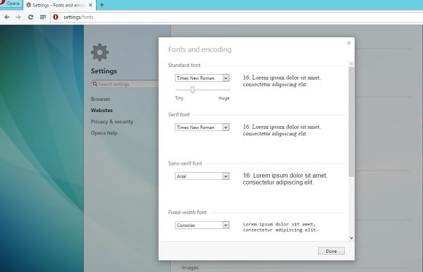423x272 pixels.
Task: Click the Fixed-width font heading
Action: [x=188, y=212]
